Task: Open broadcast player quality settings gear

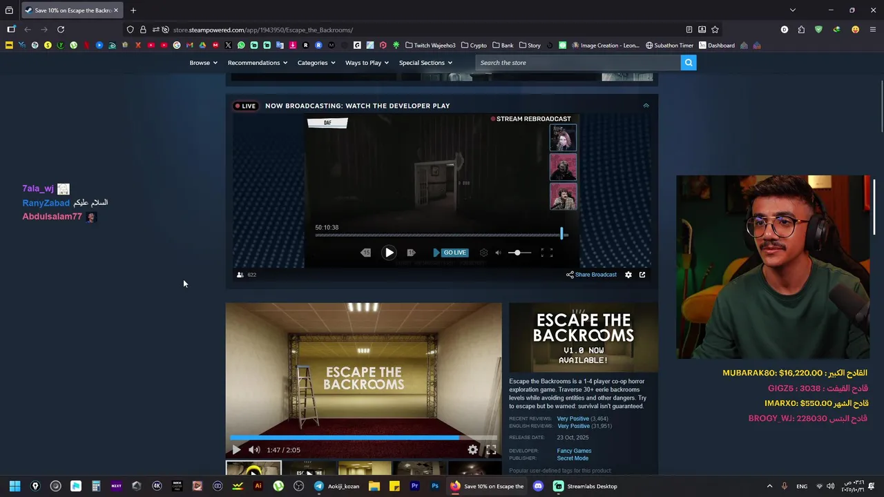Action: coord(483,253)
